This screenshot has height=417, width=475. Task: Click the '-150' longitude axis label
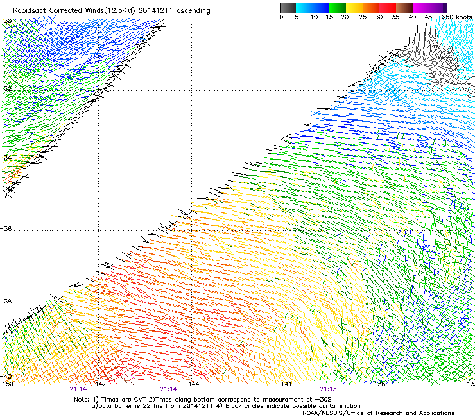(x=6, y=384)
